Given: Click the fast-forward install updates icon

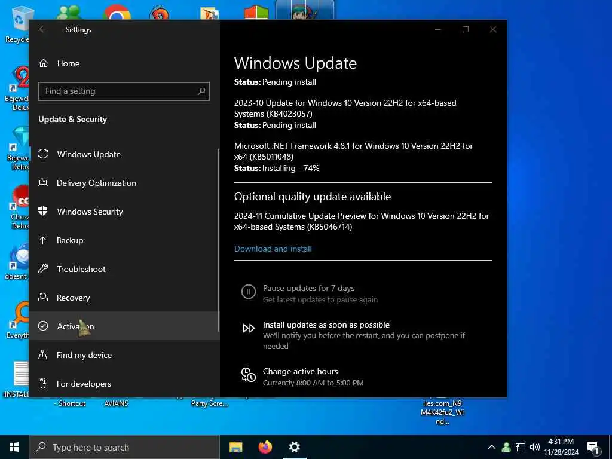Looking at the screenshot, I should [249, 328].
